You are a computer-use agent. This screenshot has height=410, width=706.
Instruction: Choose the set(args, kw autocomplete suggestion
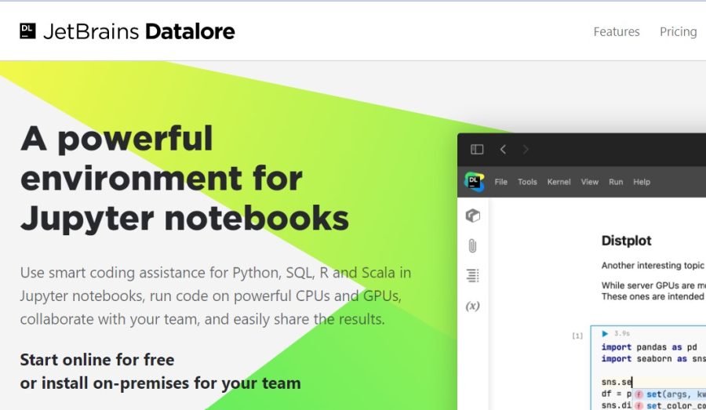669,394
